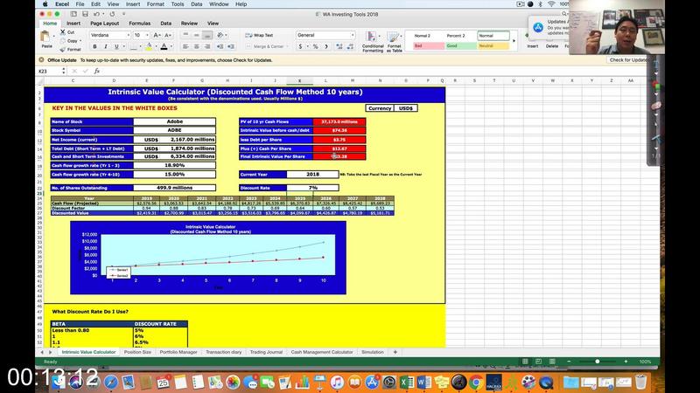Decrease decimal places

tap(351, 46)
